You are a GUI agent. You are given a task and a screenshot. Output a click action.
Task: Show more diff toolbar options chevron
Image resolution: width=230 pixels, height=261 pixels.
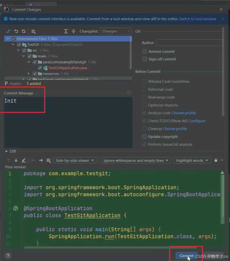[x=222, y=160]
